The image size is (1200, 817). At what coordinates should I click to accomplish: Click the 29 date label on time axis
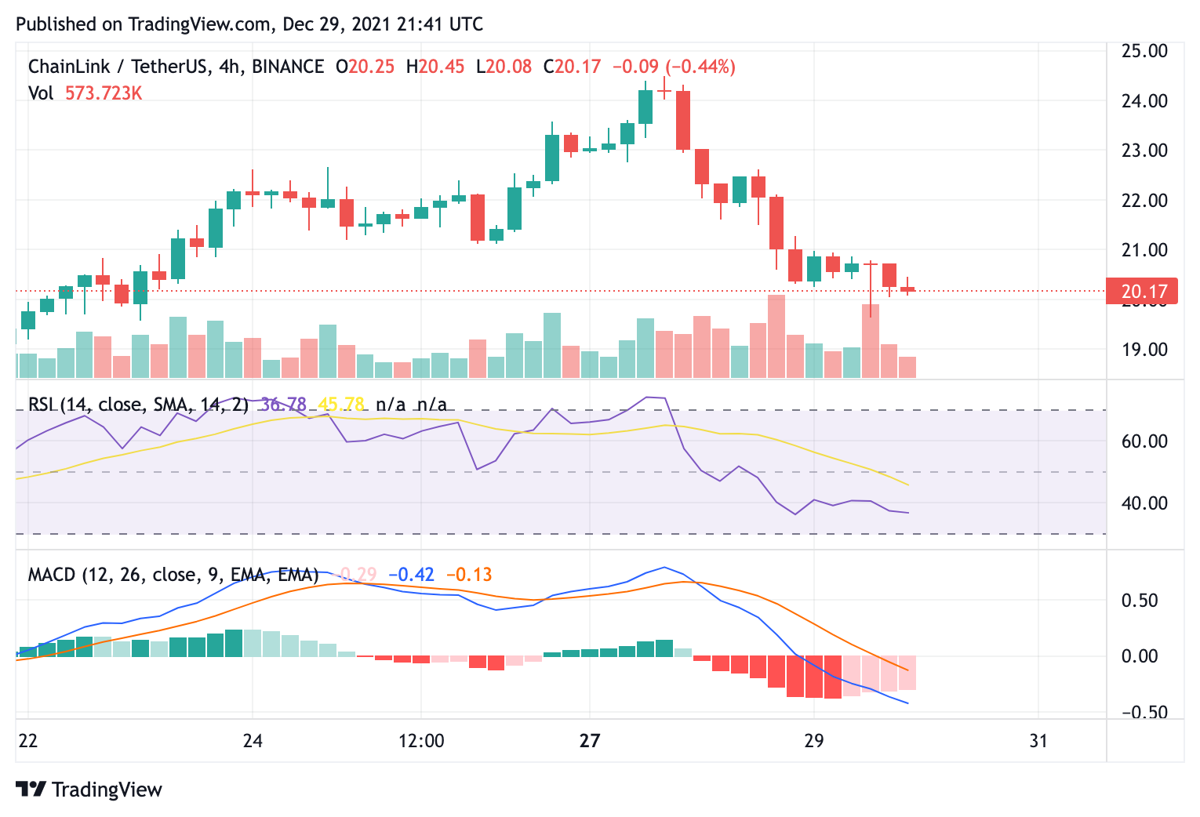[x=814, y=740]
